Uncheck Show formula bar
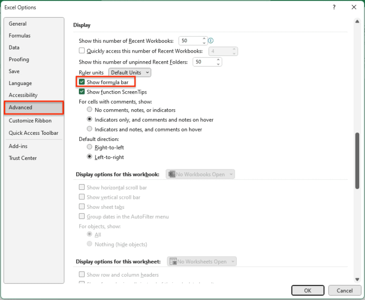Screen dimensions: 365x300 tap(82, 82)
